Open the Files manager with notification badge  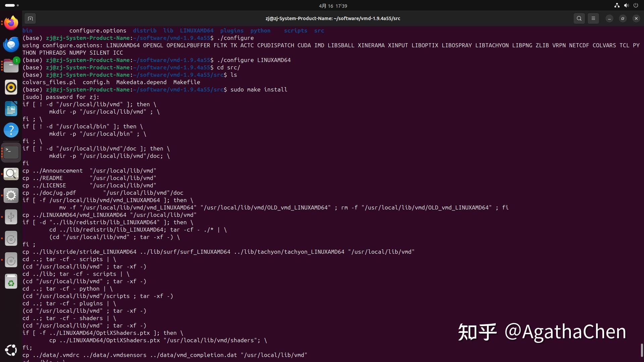11,66
